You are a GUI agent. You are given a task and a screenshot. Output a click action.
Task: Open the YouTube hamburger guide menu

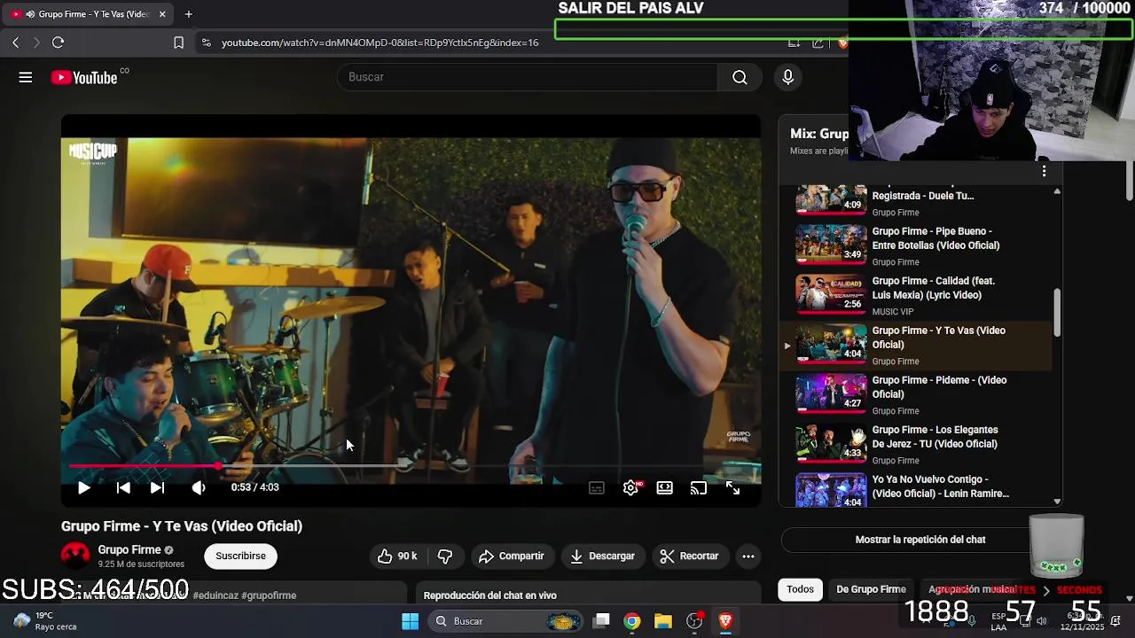click(26, 77)
